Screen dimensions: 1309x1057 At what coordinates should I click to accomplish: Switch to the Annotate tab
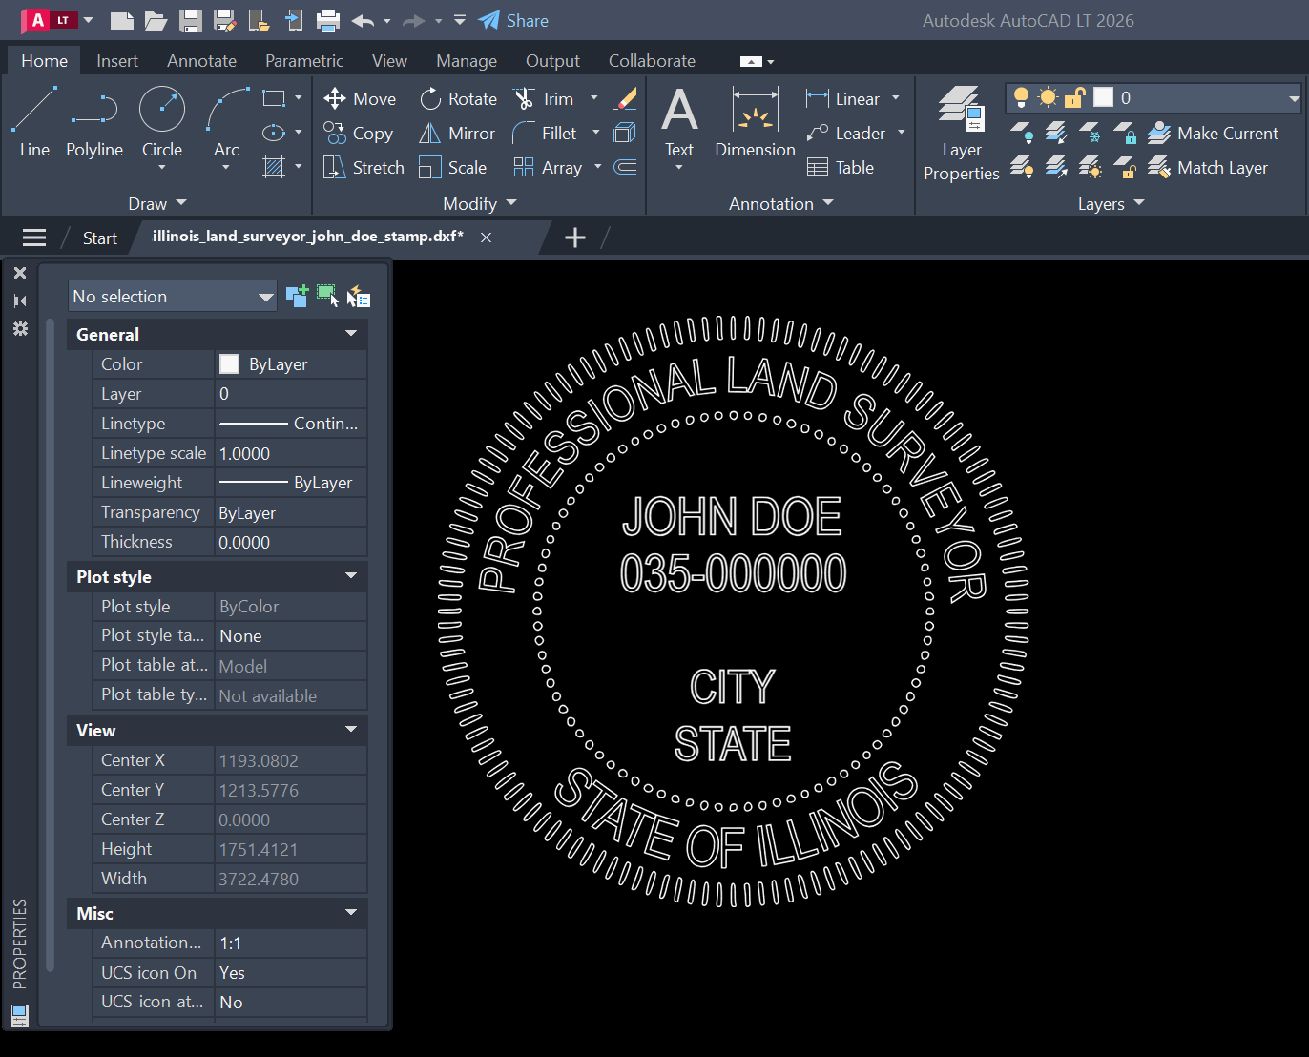click(201, 60)
